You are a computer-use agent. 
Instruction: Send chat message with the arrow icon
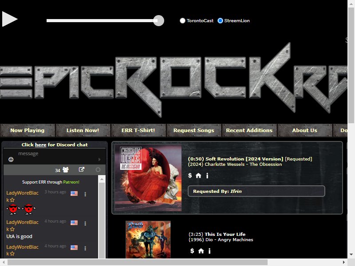[x=99, y=160]
